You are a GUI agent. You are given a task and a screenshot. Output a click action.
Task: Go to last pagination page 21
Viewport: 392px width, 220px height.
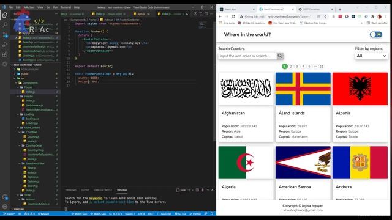coord(322,67)
